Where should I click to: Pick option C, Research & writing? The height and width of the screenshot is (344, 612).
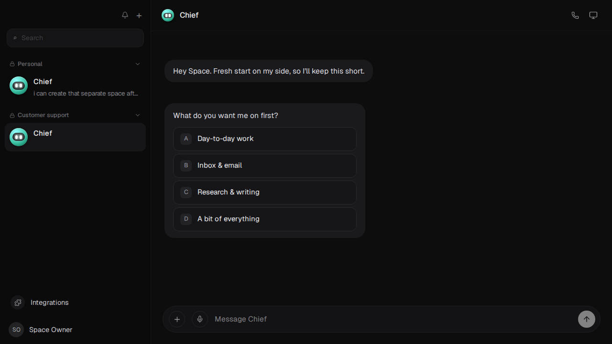265,192
